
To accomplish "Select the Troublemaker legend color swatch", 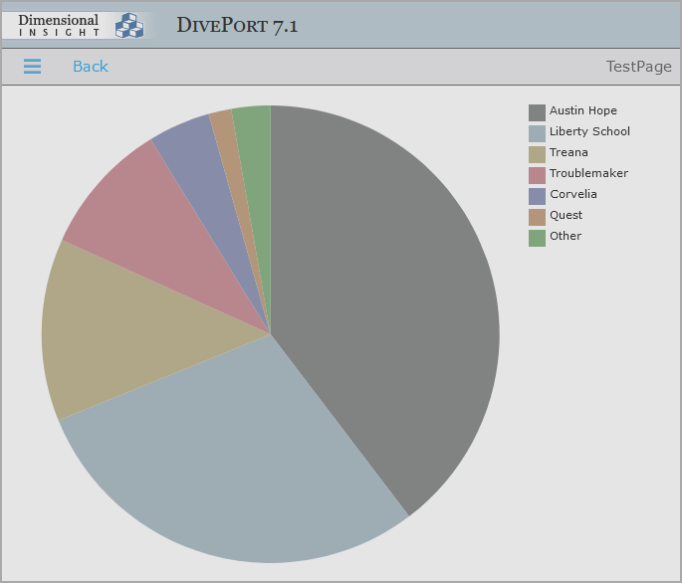I will [x=537, y=175].
